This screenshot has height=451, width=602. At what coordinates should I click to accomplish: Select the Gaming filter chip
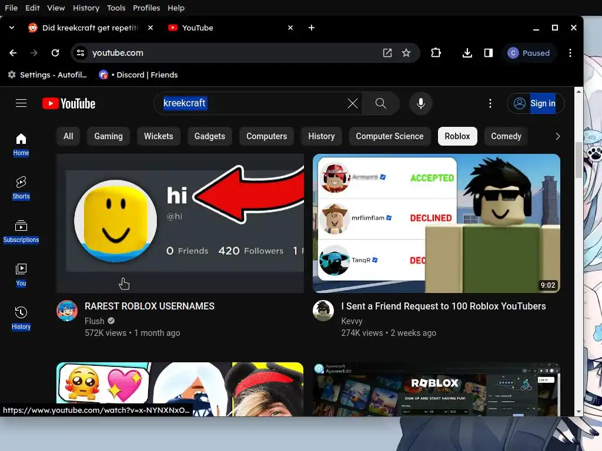point(108,136)
